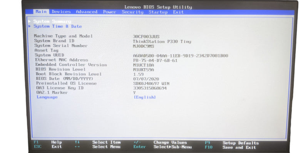This screenshot has width=308, height=153.
Task: Click the BIOS Date (MM/DD/YYYY) label
Action: pyautogui.click(x=64, y=79)
